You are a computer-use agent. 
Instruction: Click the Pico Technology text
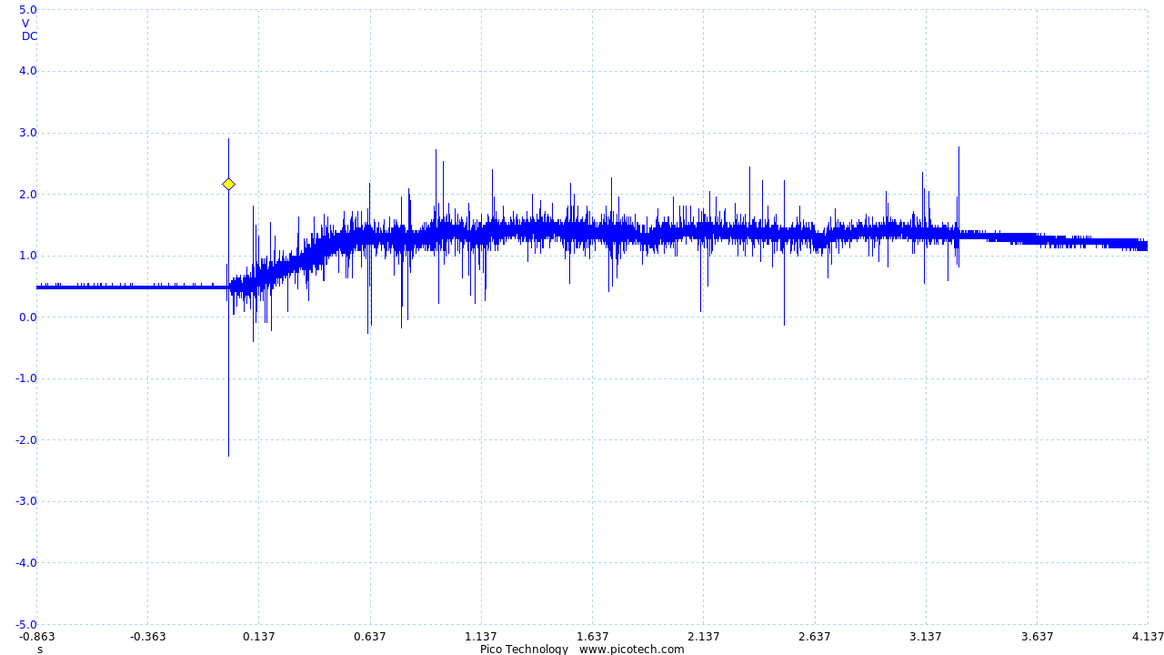pyautogui.click(x=524, y=650)
